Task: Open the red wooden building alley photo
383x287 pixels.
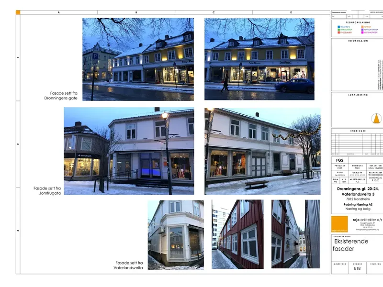Action: [237, 234]
